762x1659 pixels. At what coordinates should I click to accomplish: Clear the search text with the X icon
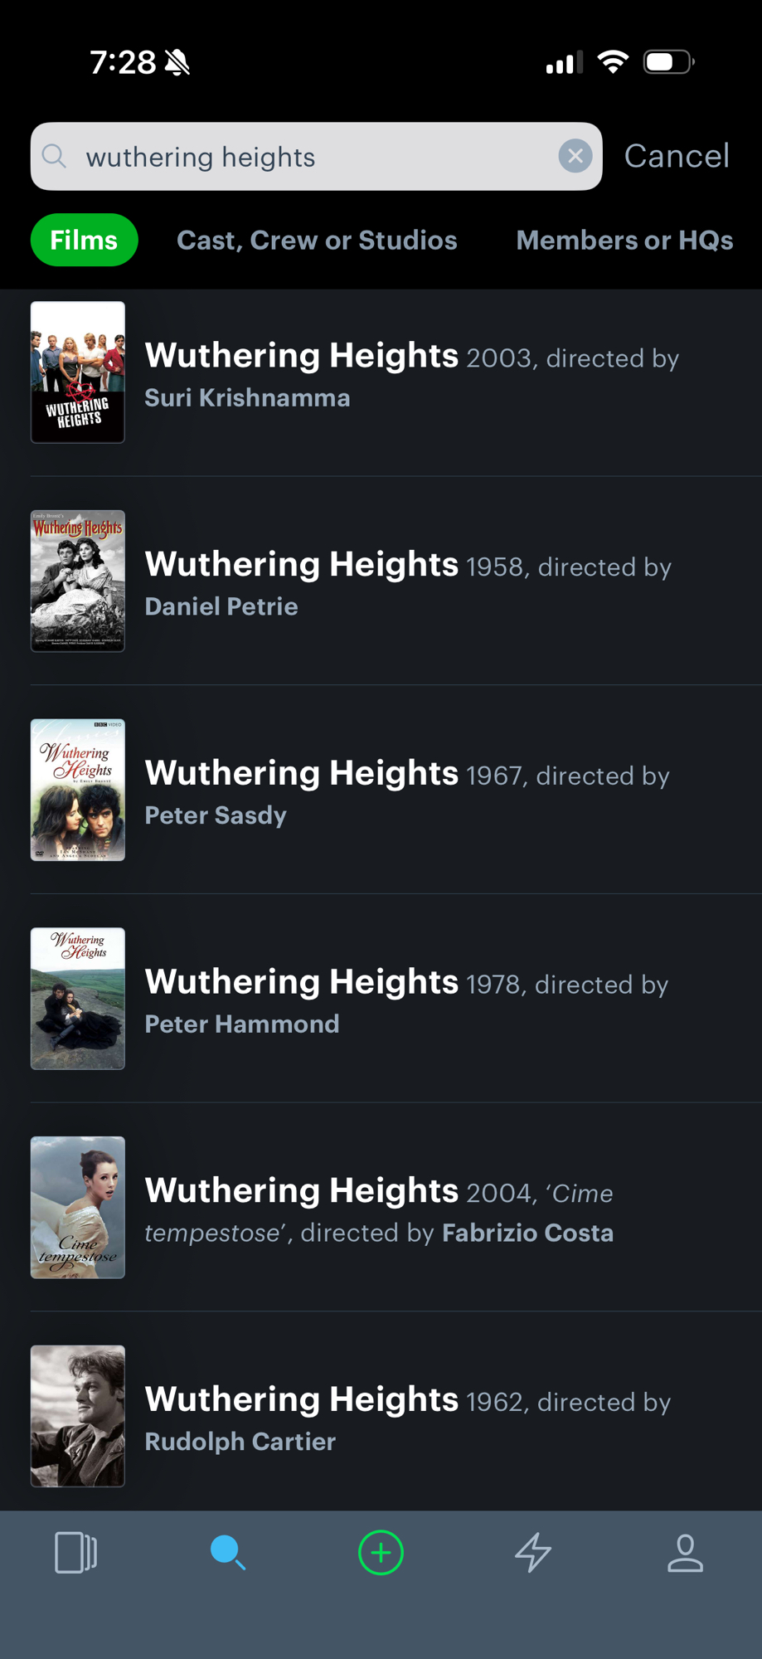click(x=575, y=156)
